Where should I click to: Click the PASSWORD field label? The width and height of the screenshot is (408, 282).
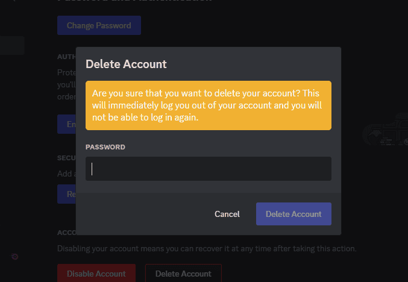(x=105, y=147)
